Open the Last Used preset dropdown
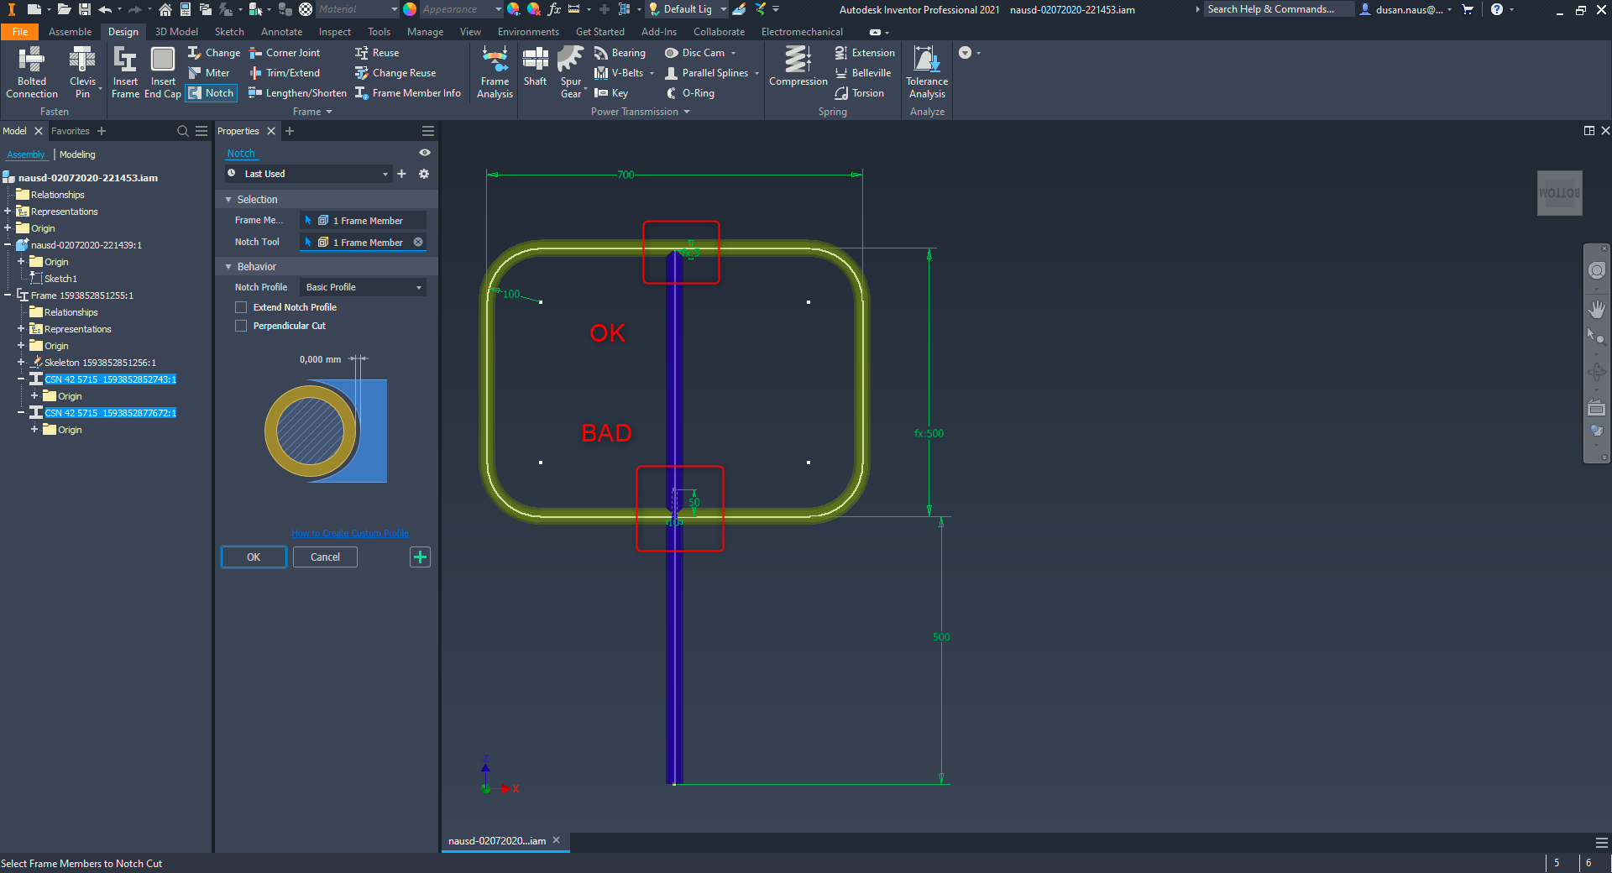 [x=307, y=174]
